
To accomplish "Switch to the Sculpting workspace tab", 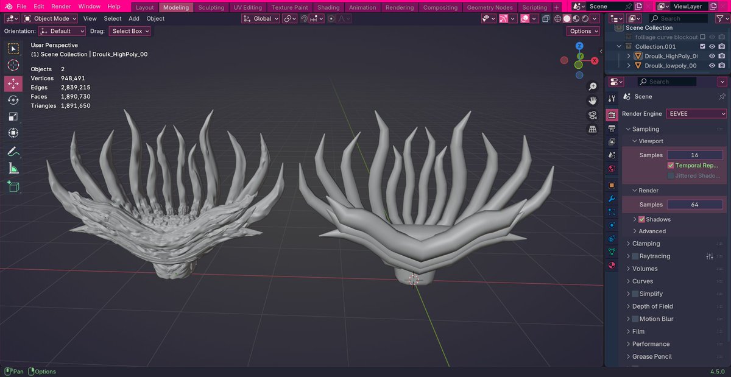I will pyautogui.click(x=211, y=7).
